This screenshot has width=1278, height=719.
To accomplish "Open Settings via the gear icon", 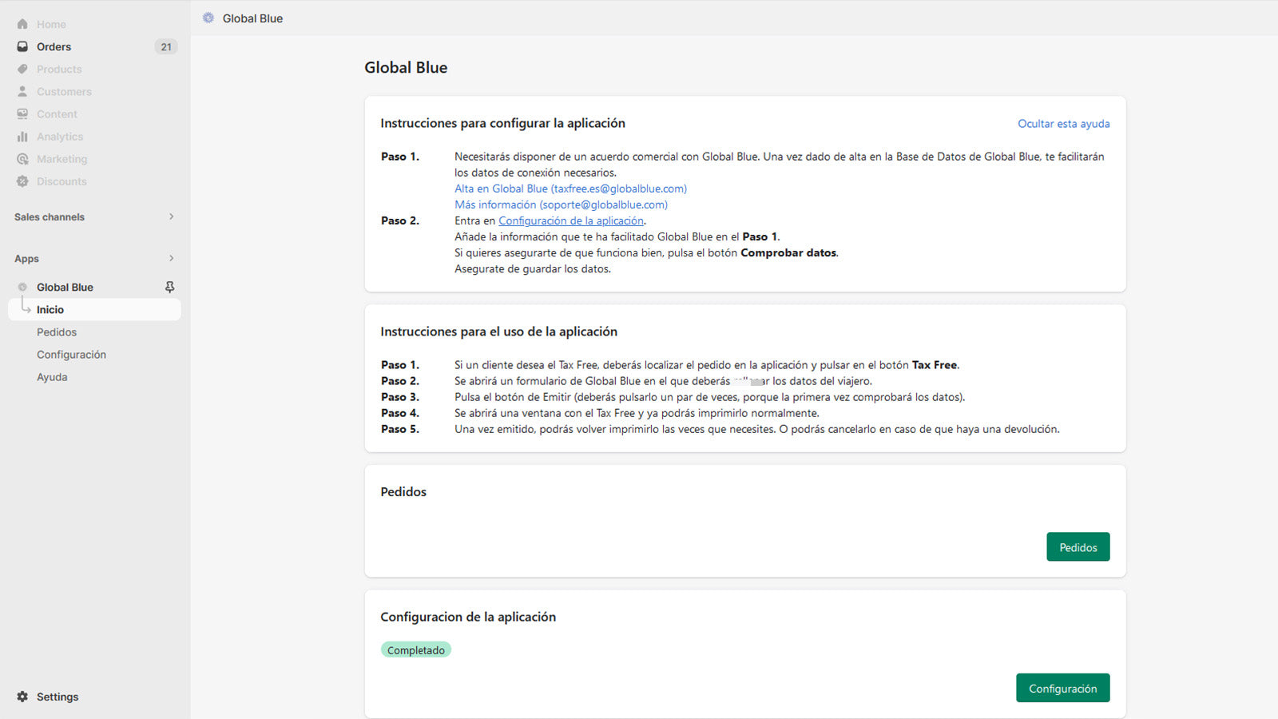I will click(22, 696).
